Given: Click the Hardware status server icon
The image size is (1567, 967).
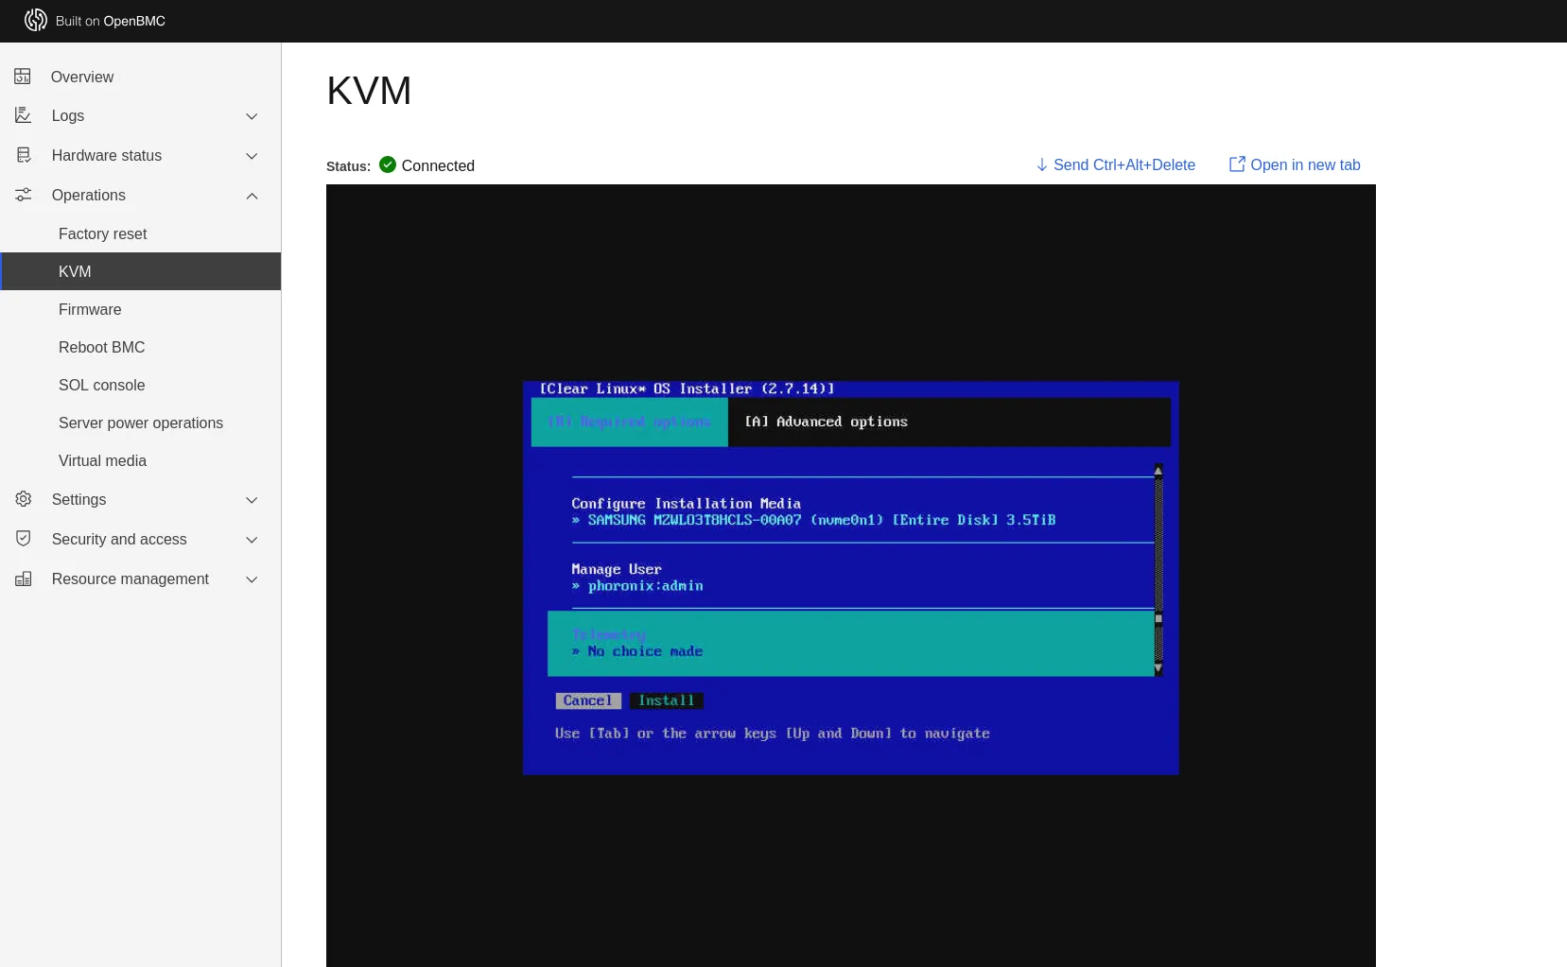Looking at the screenshot, I should 24,155.
